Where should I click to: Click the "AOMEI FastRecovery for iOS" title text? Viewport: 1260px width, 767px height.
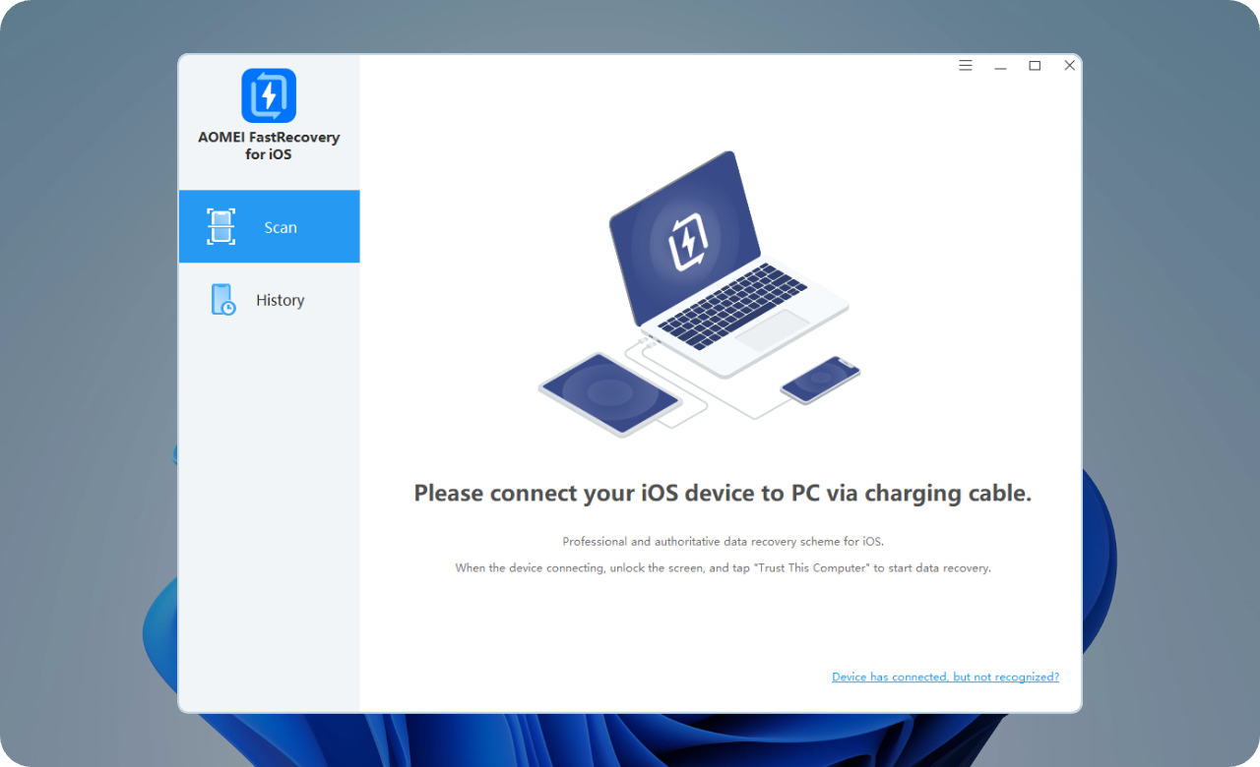269,146
